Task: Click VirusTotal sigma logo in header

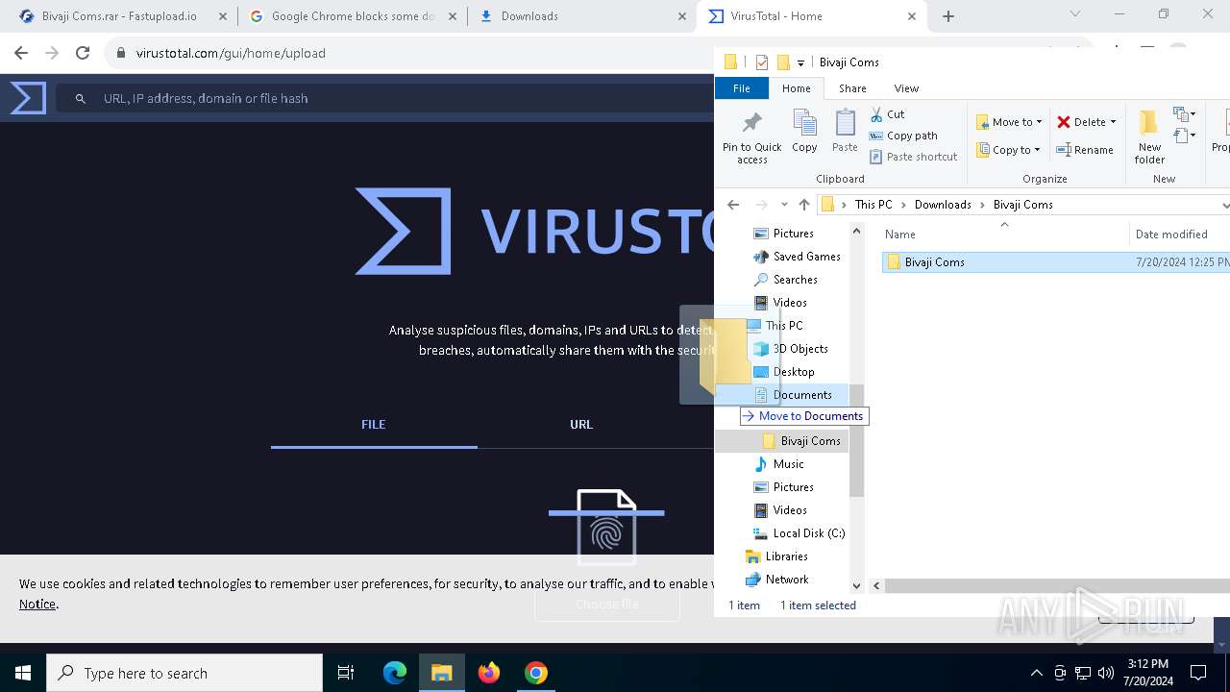Action: tap(28, 98)
